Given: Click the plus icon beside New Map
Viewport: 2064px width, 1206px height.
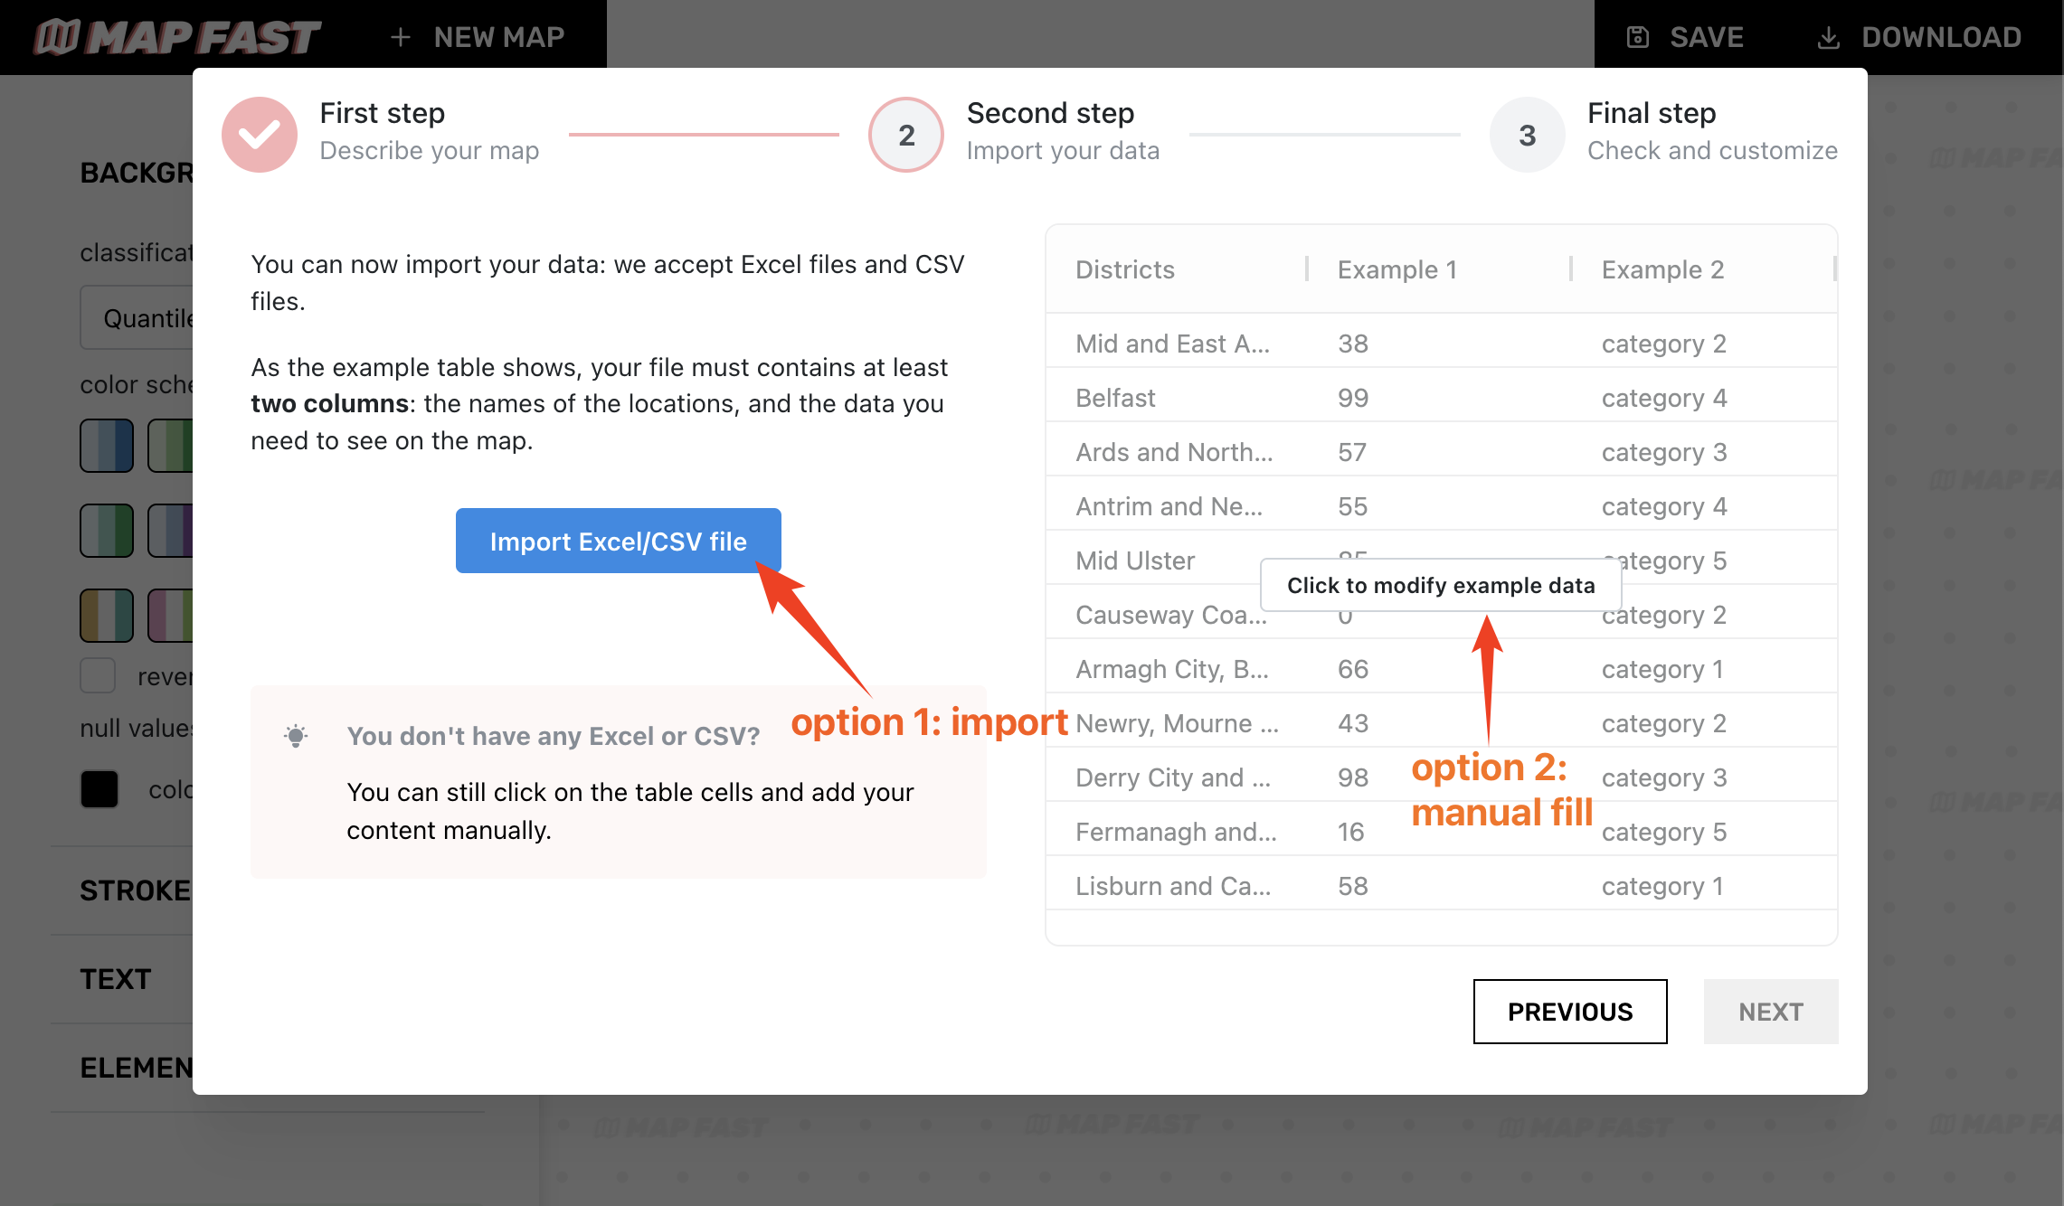Looking at the screenshot, I should click(401, 37).
